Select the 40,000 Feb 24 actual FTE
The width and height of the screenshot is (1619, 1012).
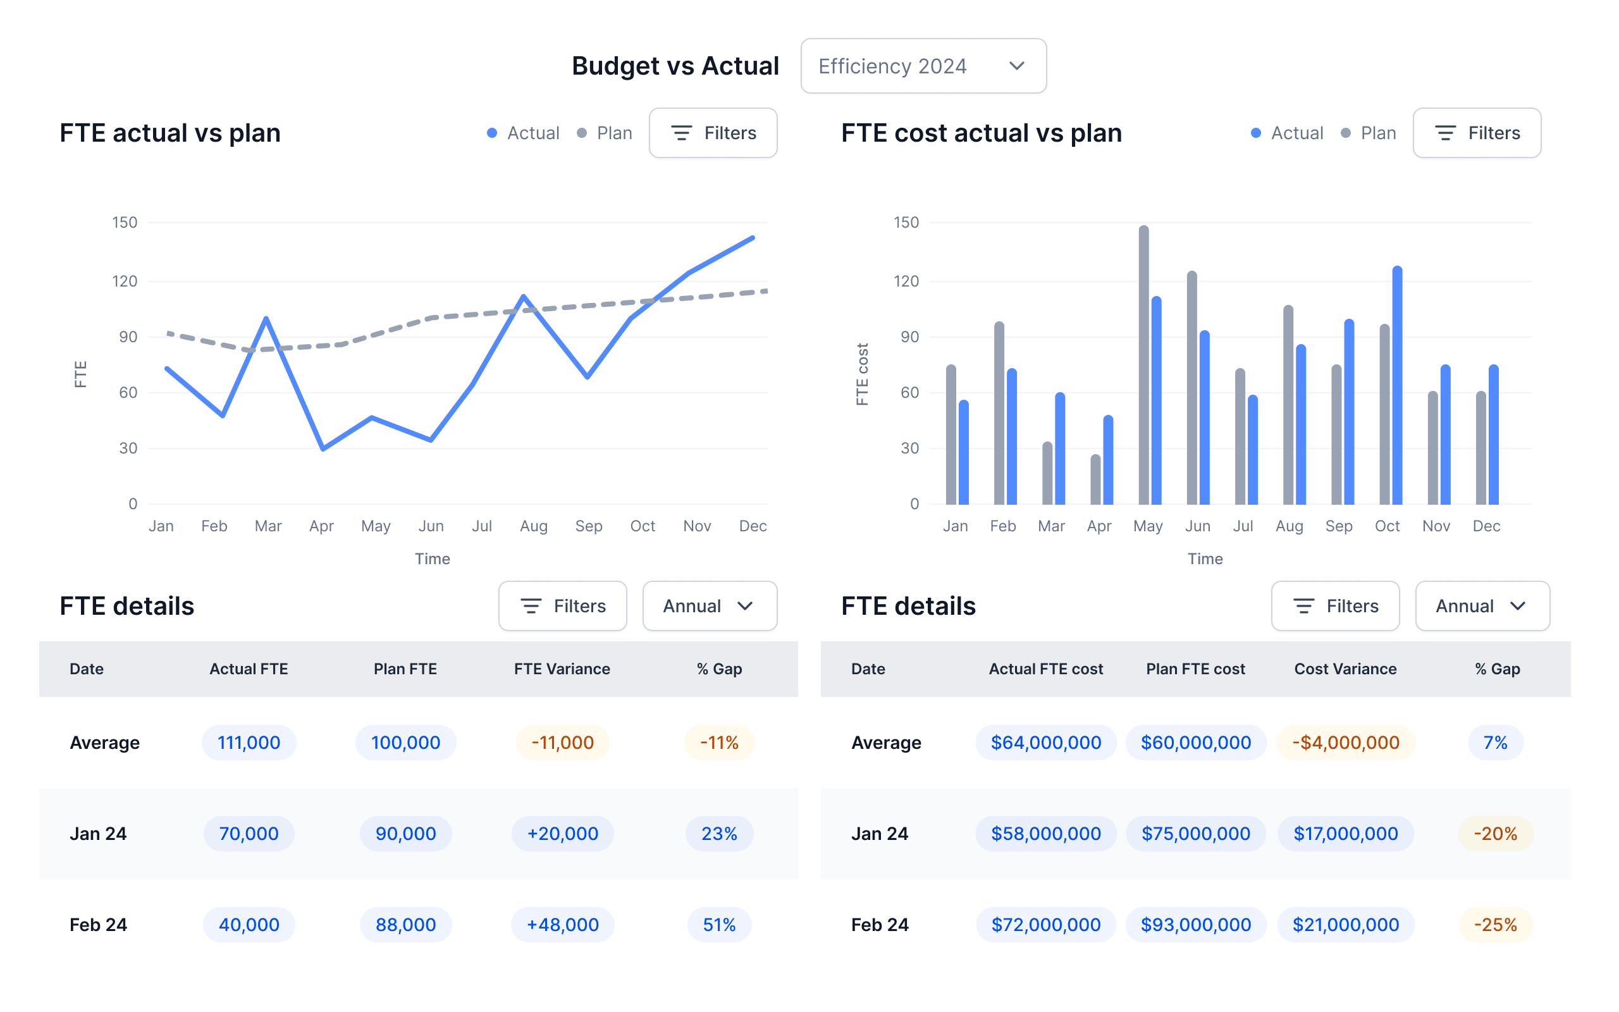pyautogui.click(x=249, y=924)
